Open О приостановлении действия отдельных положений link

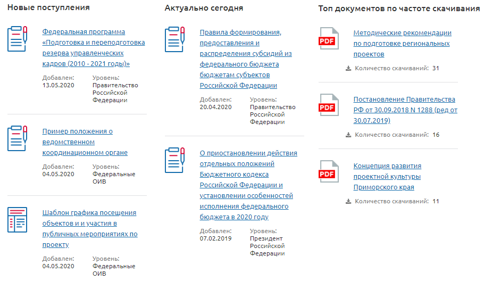[248, 185]
